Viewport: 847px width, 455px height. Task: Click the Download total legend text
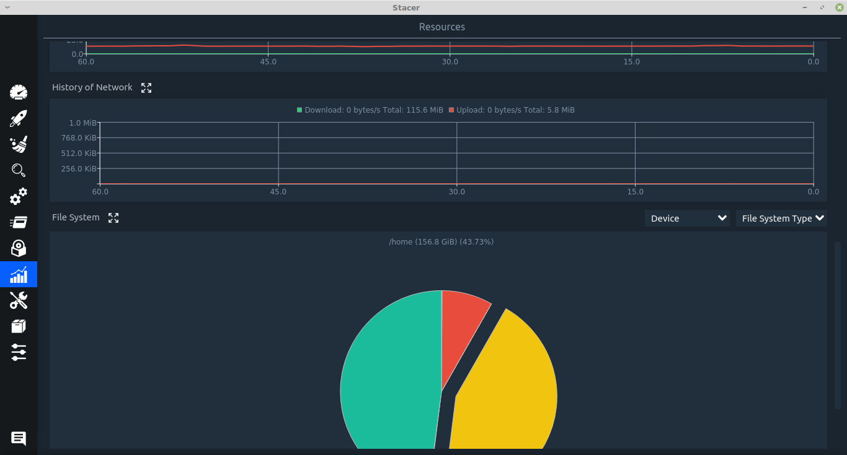click(374, 110)
